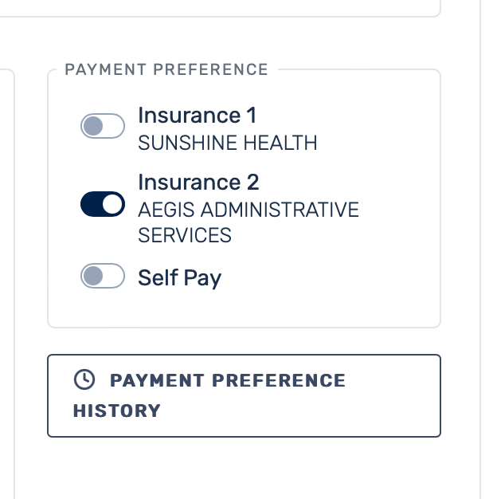Click the Self Pay label text
Viewport: 497px width, 499px height.
tap(179, 277)
